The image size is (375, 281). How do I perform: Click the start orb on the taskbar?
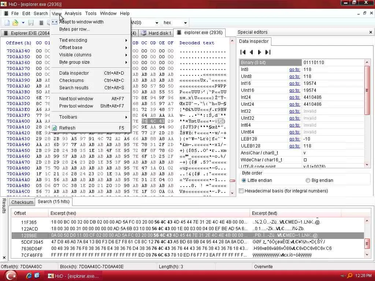pos(11,276)
